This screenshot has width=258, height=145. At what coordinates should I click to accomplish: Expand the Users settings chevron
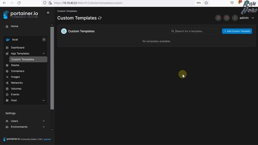pos(44,121)
